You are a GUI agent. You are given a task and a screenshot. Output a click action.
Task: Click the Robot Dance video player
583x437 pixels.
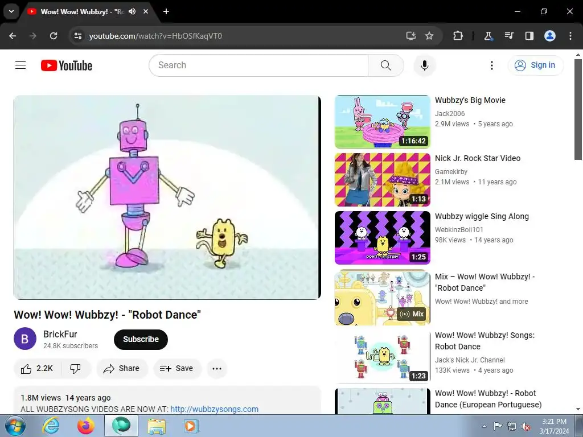click(167, 197)
